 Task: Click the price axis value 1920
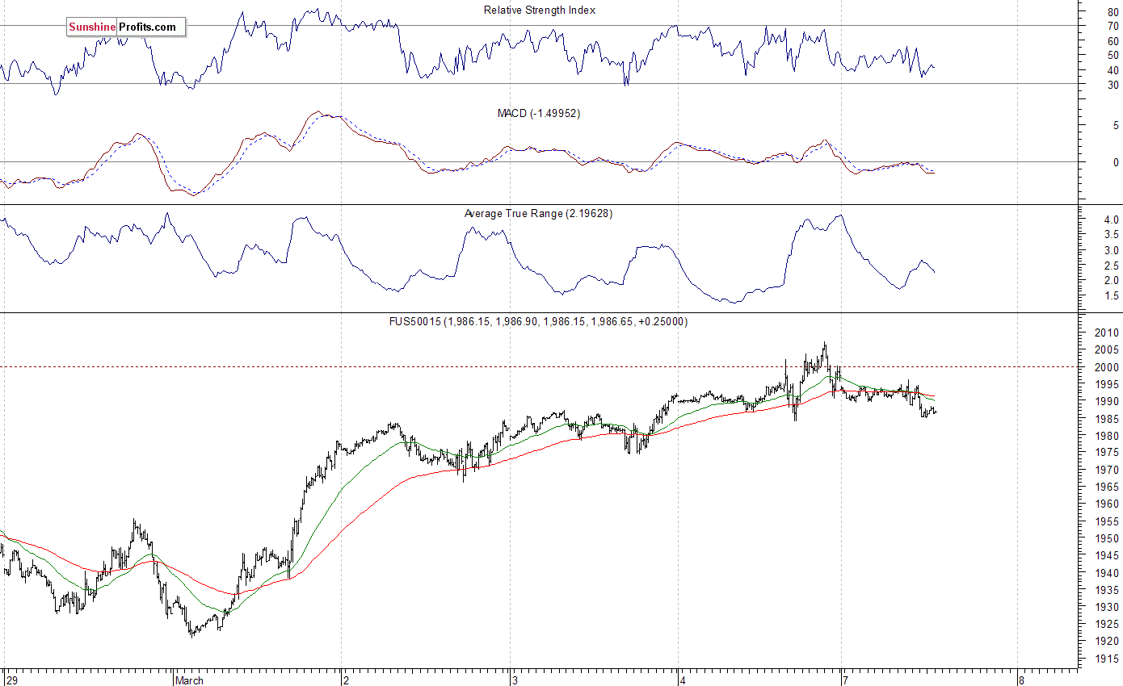(1108, 642)
